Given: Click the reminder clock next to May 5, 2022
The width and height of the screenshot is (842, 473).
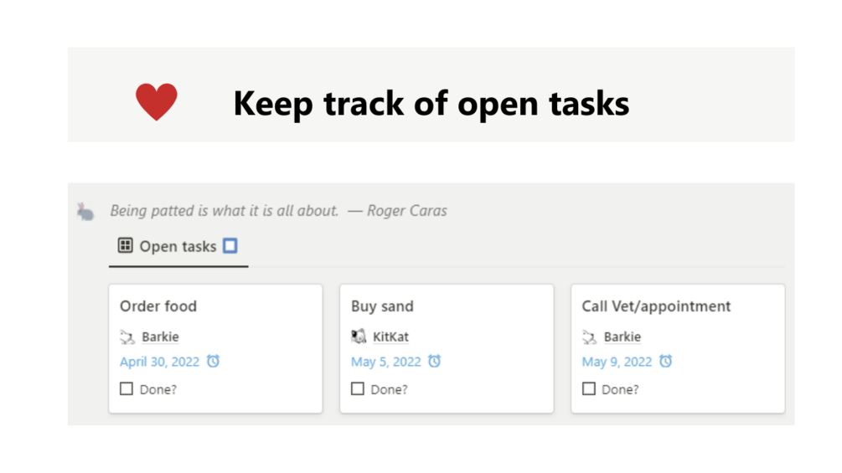Looking at the screenshot, I should 434,362.
